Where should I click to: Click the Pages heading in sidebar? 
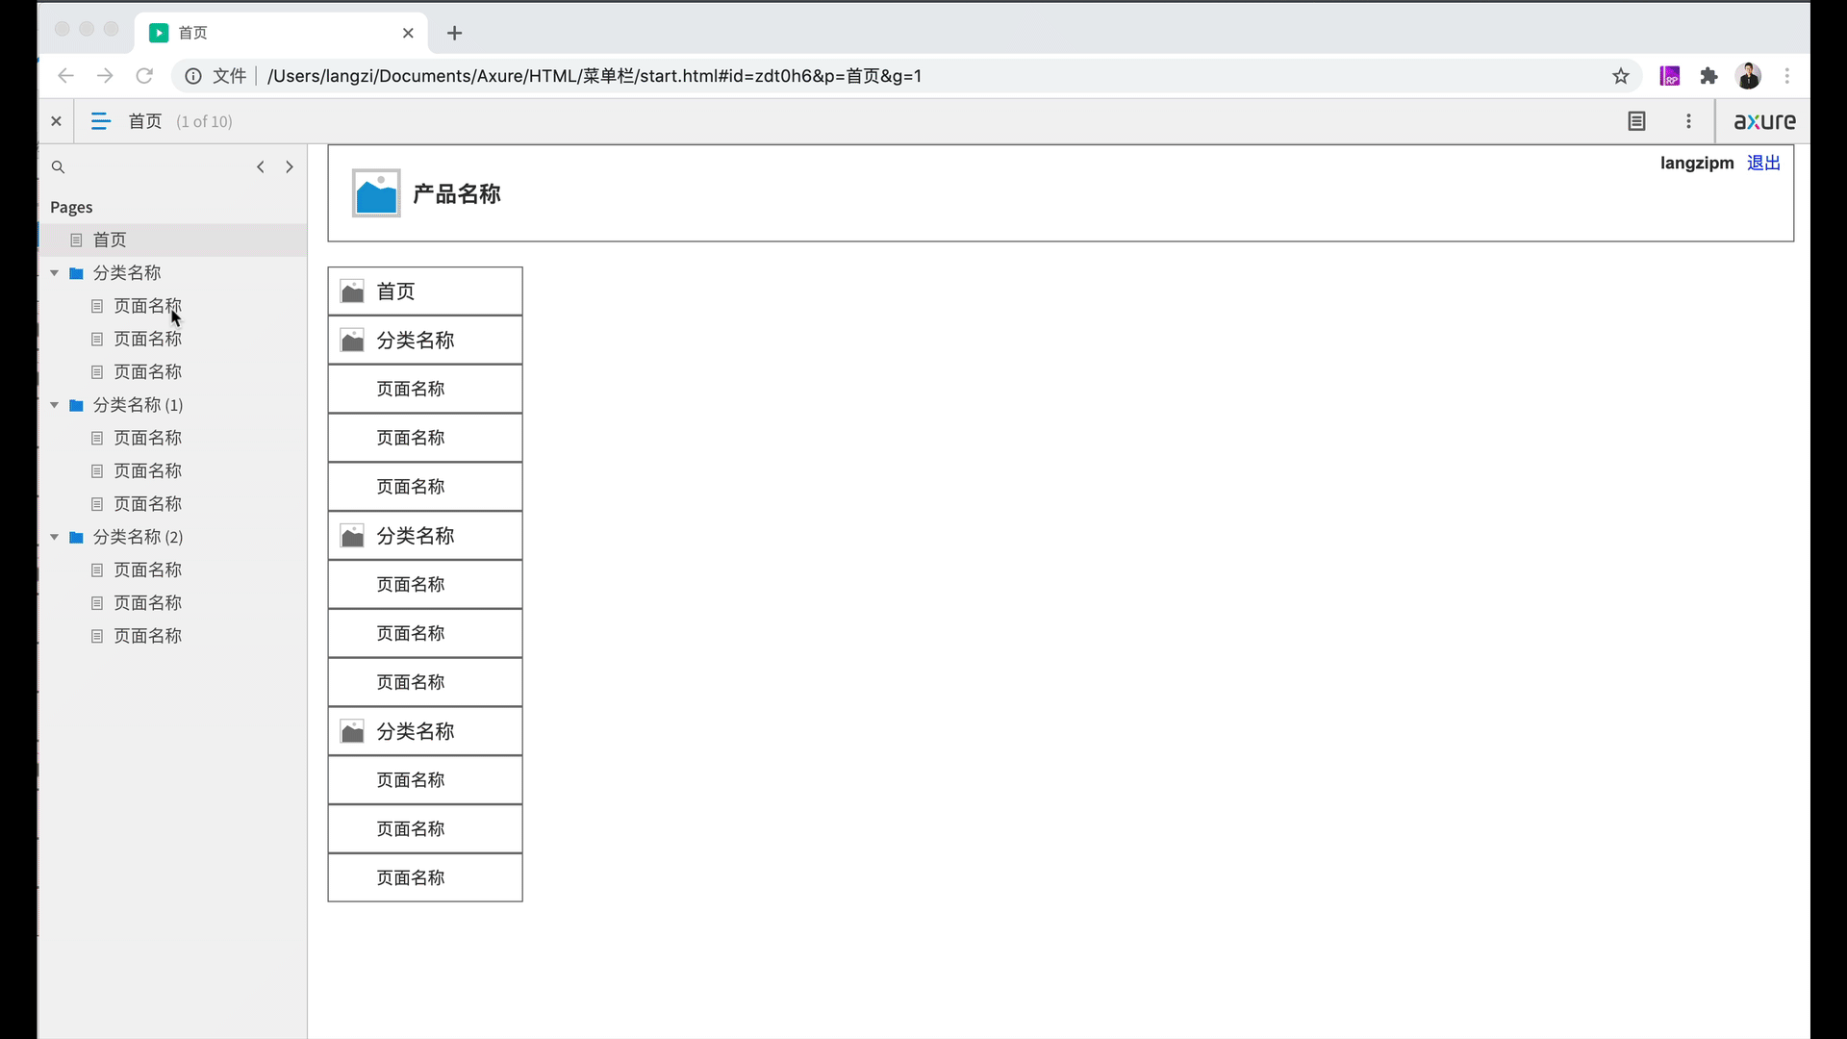pos(71,207)
